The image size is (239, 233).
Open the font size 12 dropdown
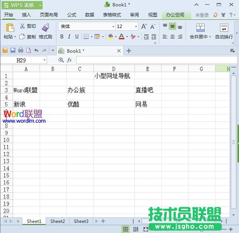pyautogui.click(x=136, y=27)
